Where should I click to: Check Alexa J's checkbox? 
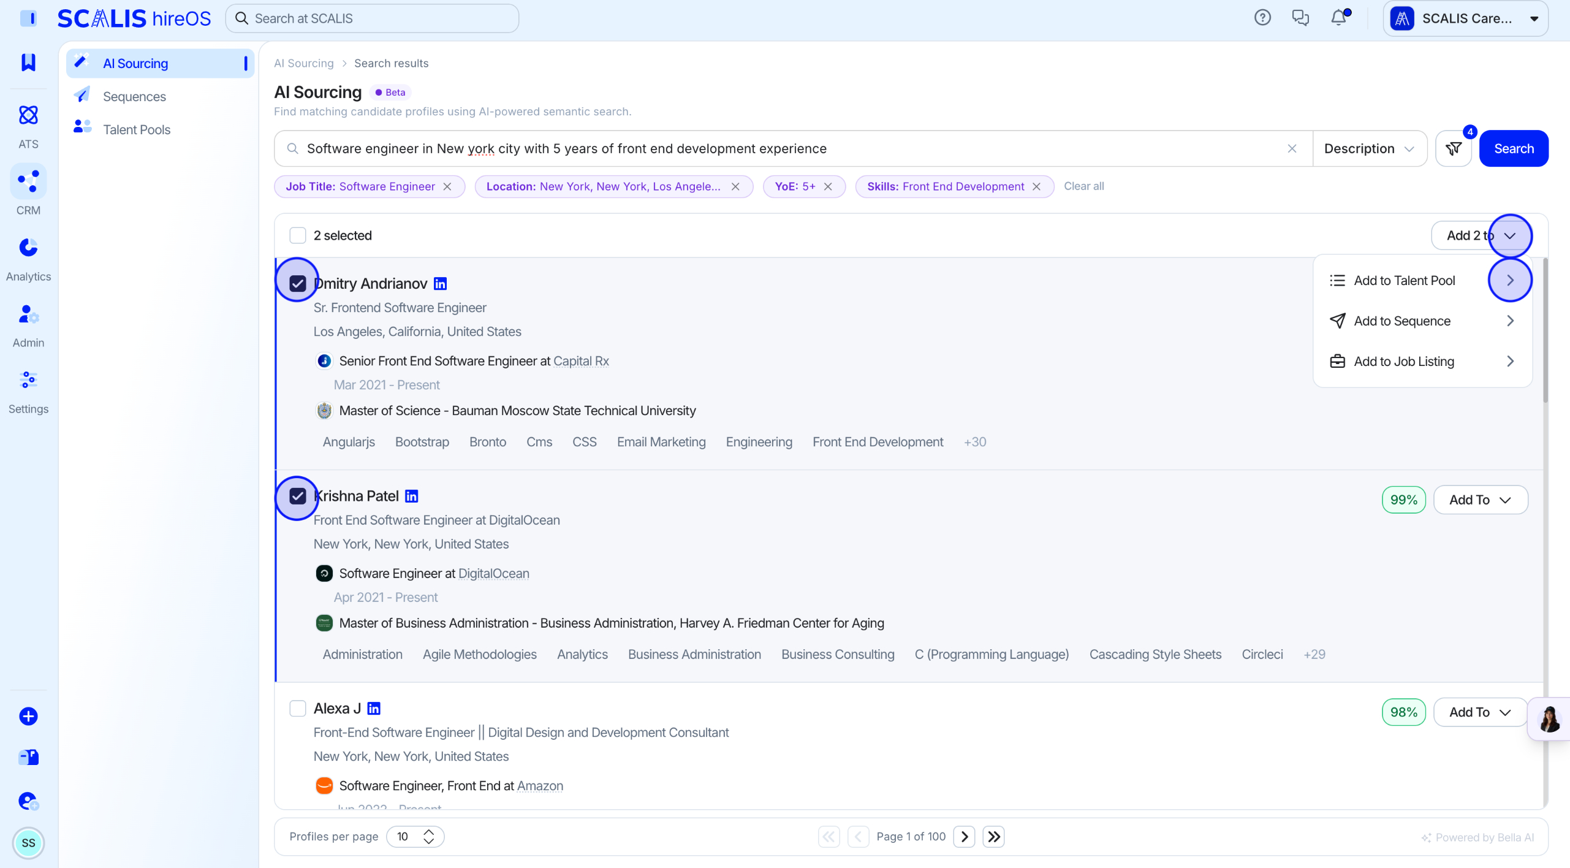point(298,709)
